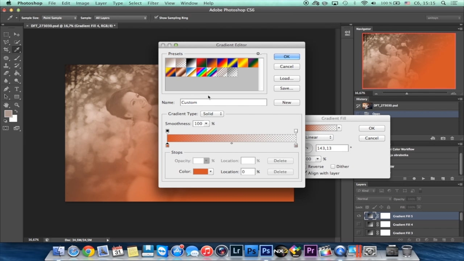464x261 pixels.
Task: Click the angle input field showing 143,13
Action: pos(332,148)
